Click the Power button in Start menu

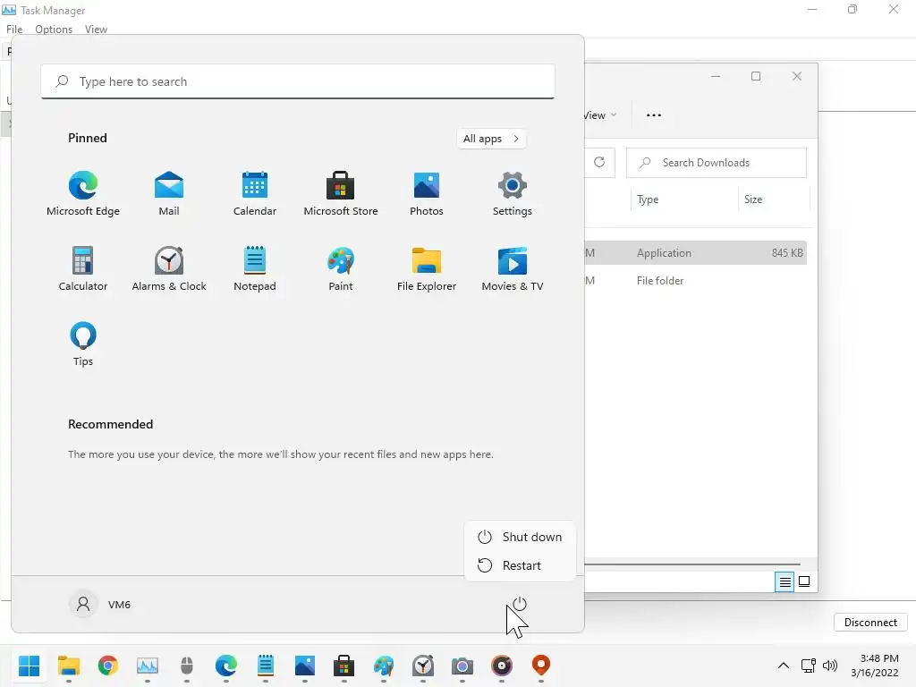coord(520,604)
